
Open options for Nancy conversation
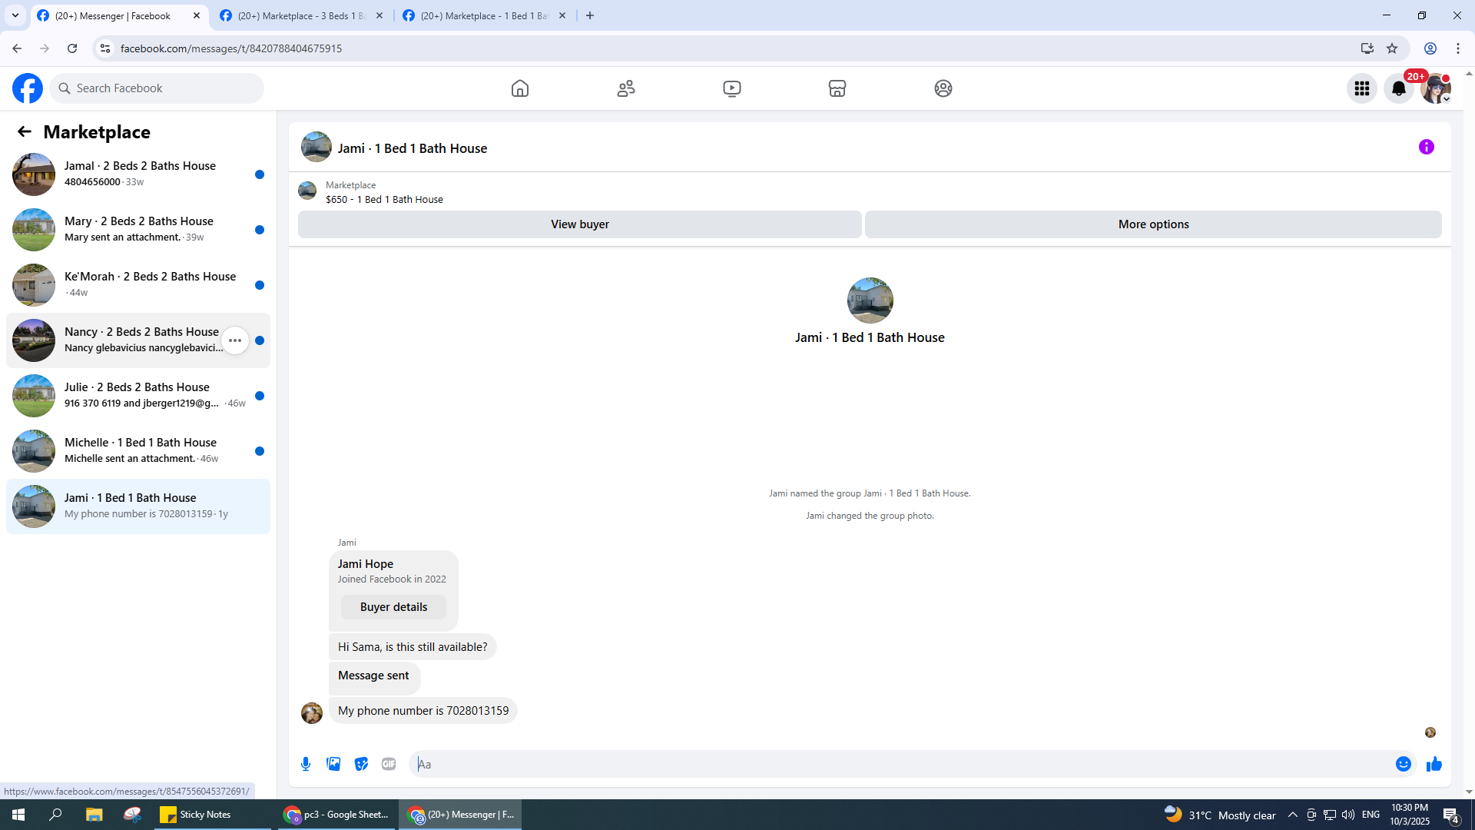click(x=235, y=340)
